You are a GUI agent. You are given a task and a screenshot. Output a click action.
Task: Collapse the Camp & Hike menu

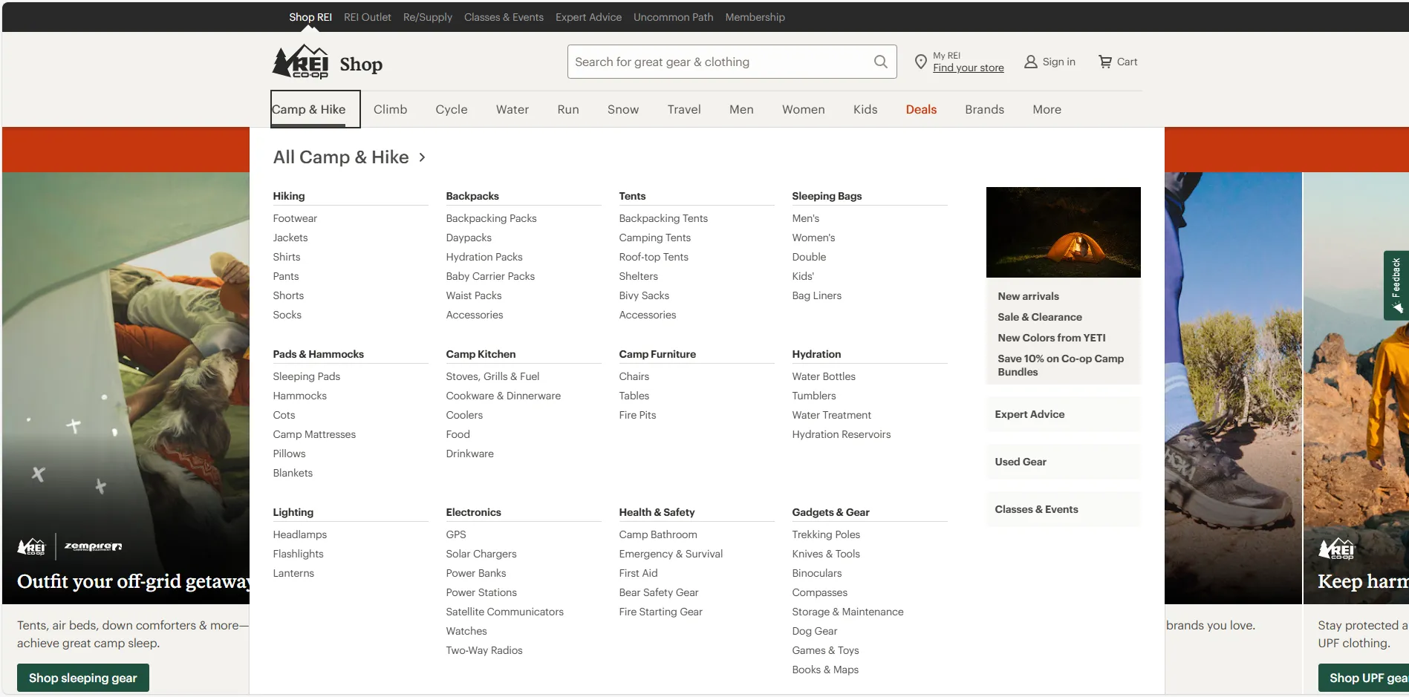[x=308, y=109]
